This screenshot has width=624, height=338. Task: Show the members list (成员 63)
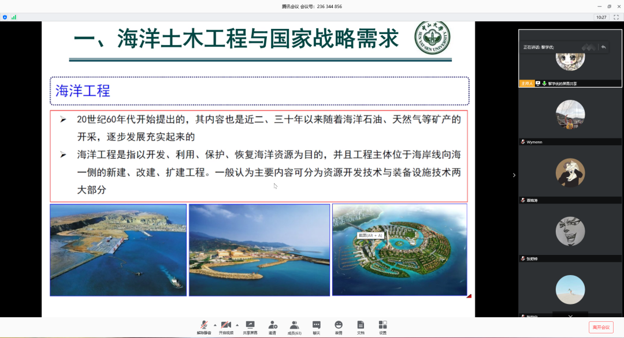[295, 326]
